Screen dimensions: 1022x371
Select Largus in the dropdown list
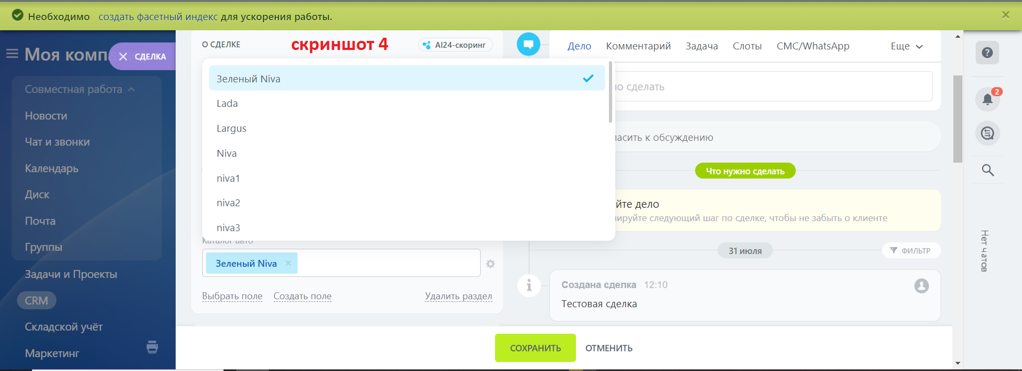point(232,129)
